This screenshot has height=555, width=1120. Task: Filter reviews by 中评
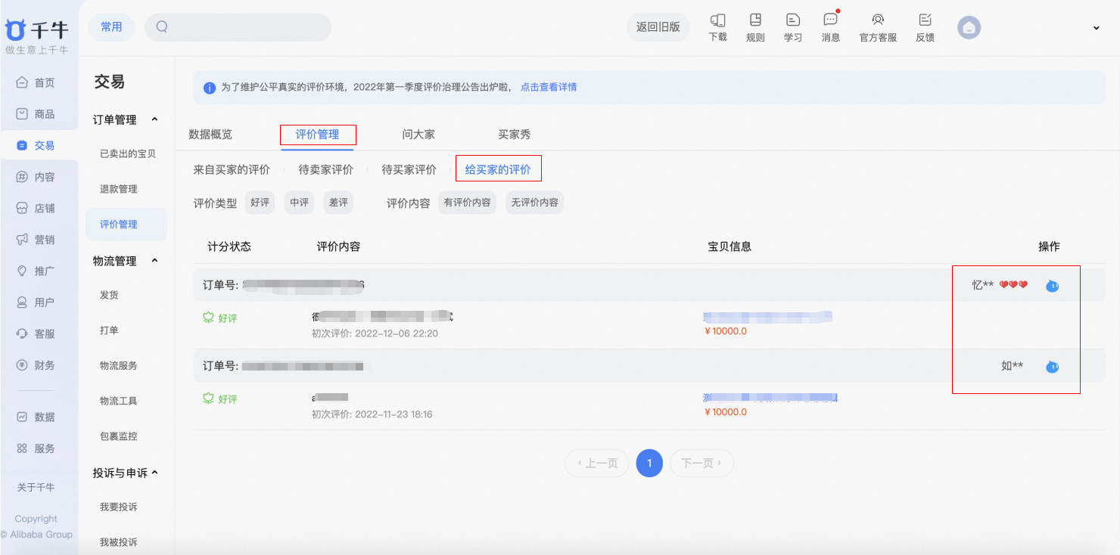(300, 203)
